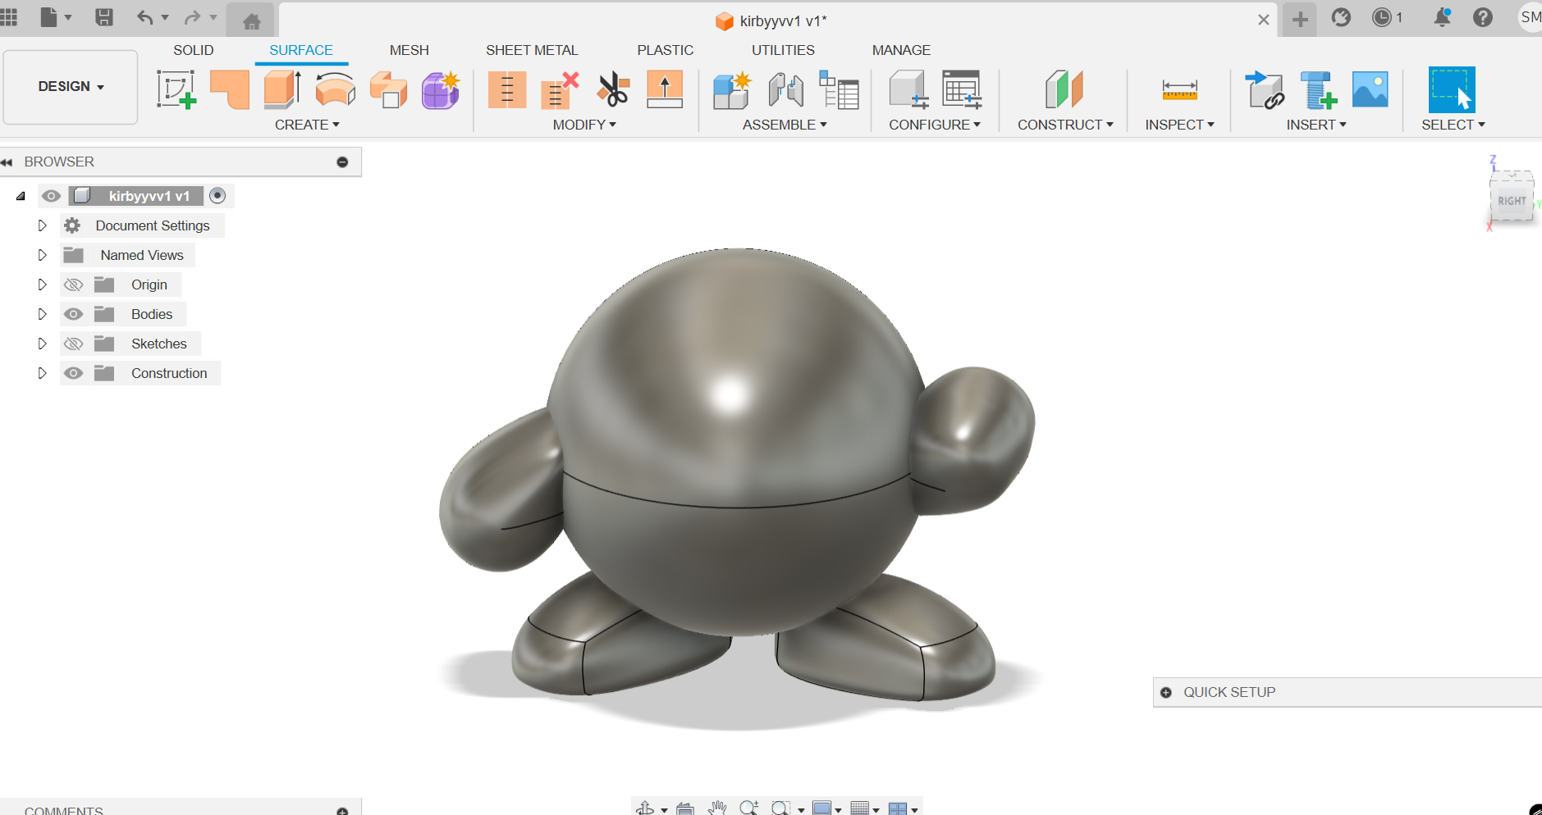Click the RIGHT face of the ViewCube

1512,201
